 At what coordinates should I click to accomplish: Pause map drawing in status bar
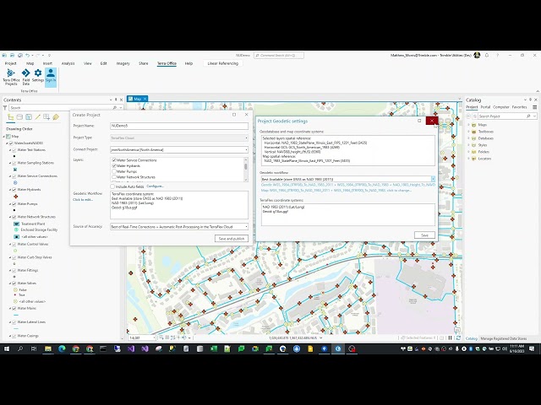coord(451,337)
